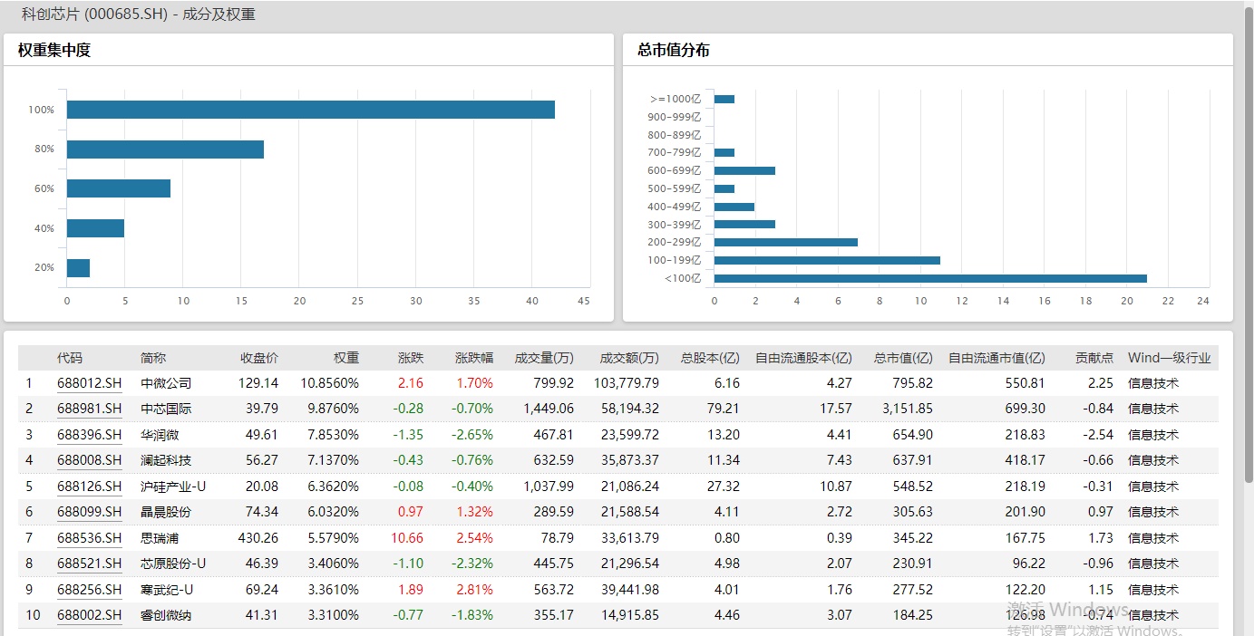Open stock code 688256.SH for 寒武纪-U

[x=89, y=590]
